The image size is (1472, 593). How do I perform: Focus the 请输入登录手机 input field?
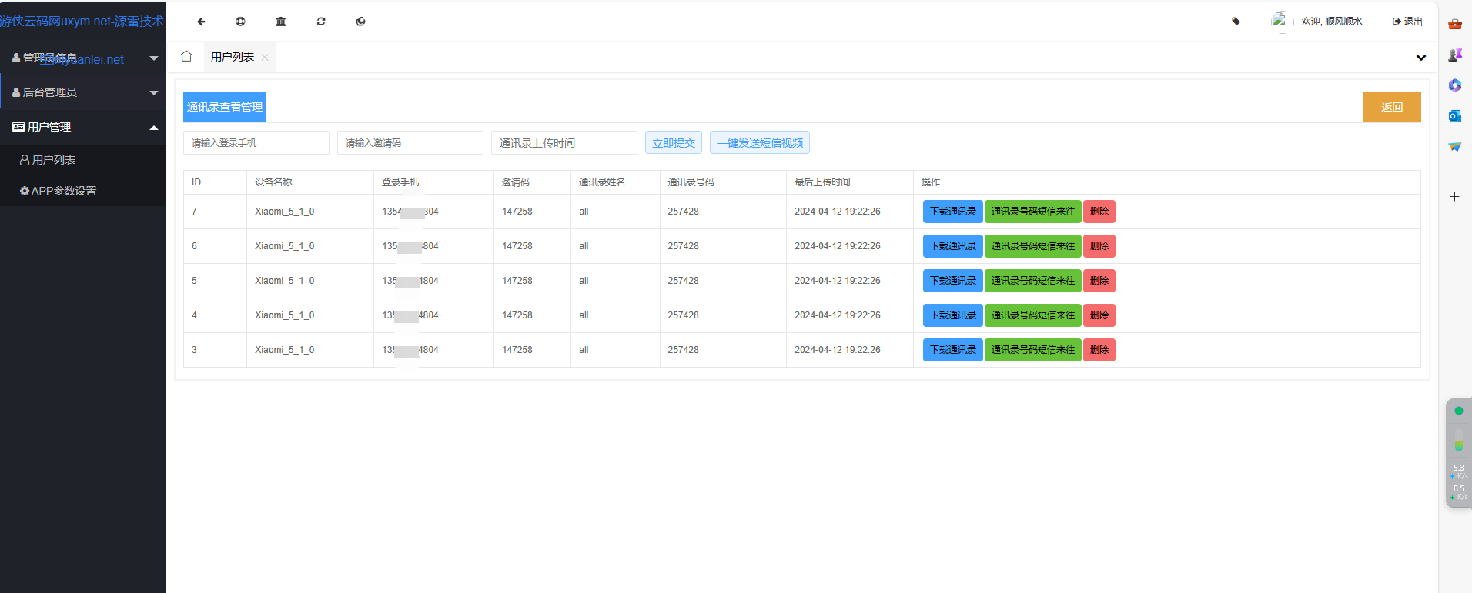coord(256,142)
